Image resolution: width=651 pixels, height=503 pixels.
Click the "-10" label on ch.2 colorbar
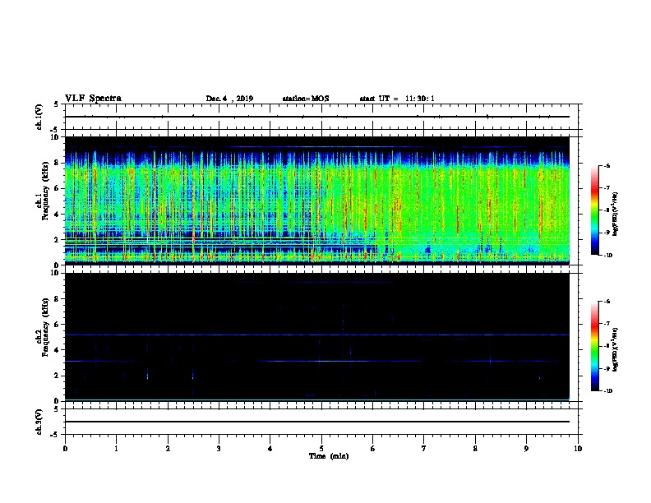click(607, 391)
